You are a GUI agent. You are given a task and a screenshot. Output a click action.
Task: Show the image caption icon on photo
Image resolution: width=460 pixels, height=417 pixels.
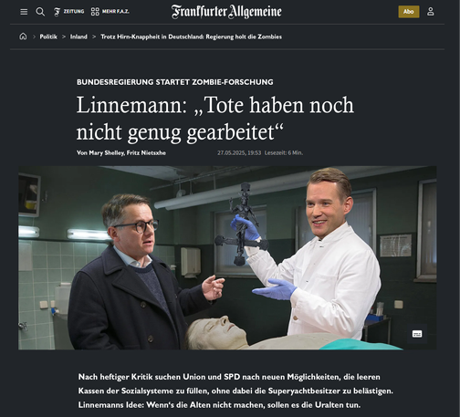click(417, 334)
